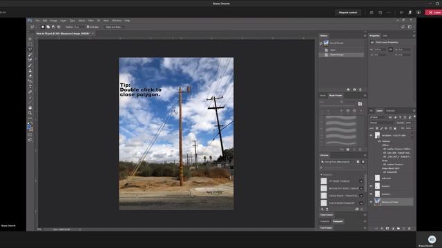Toggle the Anti-alias checkbox
The height and width of the screenshot is (248, 442).
pos(88,27)
